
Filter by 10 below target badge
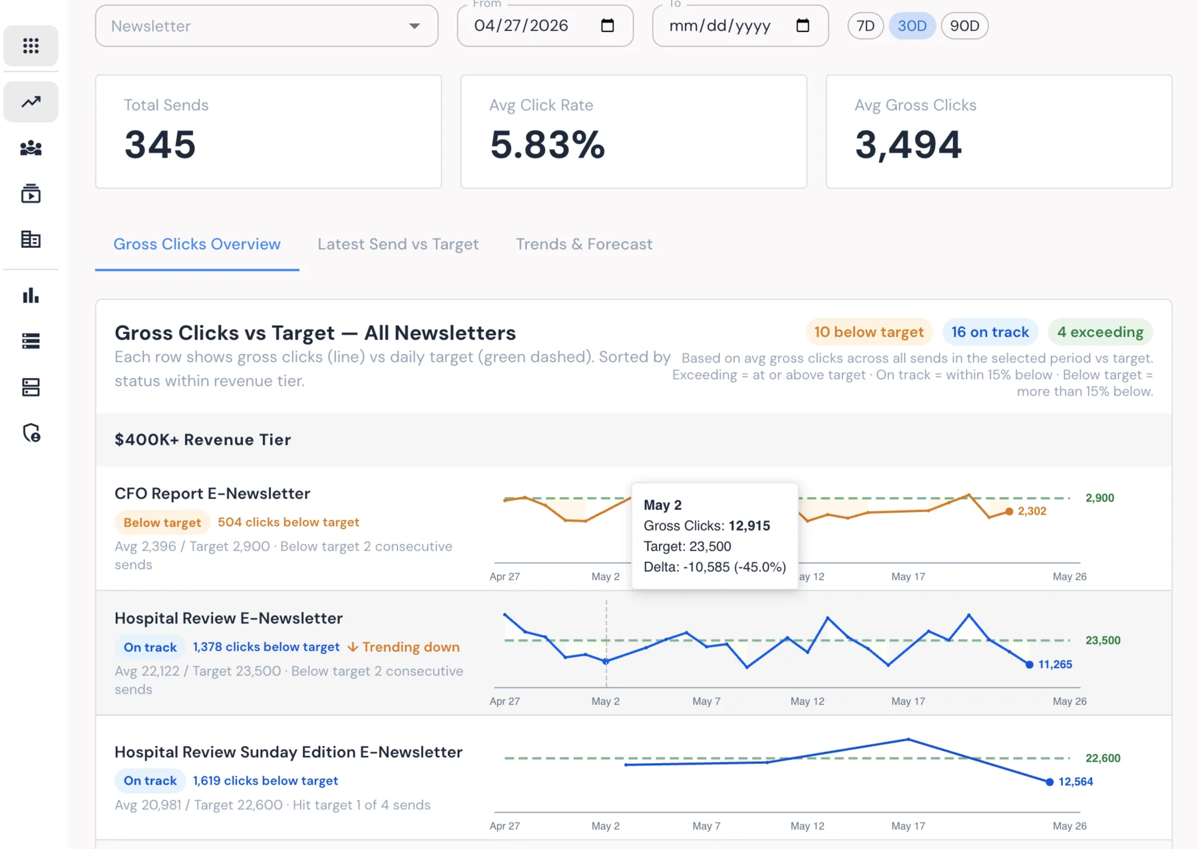coord(869,332)
